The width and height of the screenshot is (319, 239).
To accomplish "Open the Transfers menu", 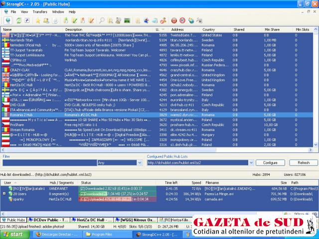I will (40, 12).
